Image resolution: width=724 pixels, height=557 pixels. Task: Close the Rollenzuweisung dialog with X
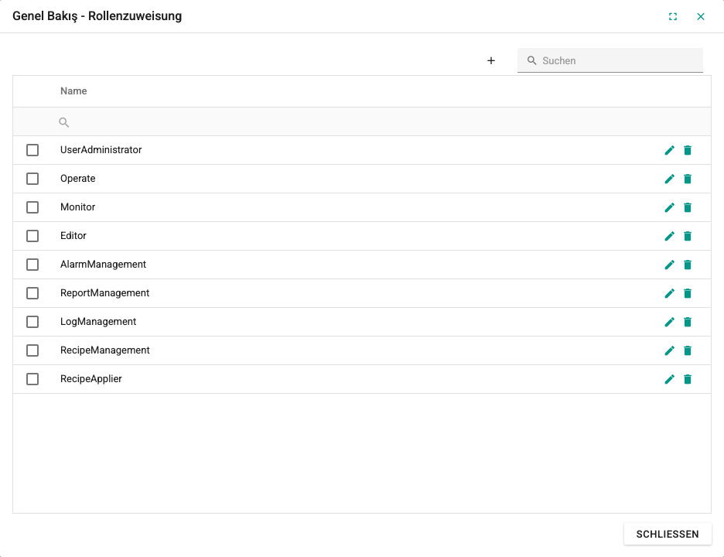pyautogui.click(x=701, y=16)
